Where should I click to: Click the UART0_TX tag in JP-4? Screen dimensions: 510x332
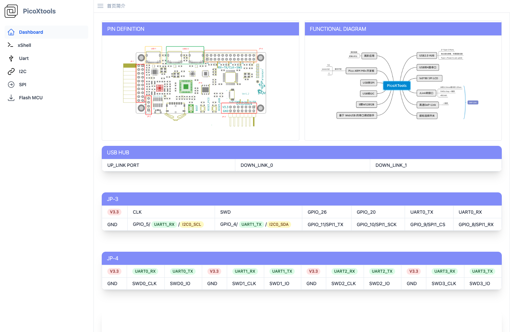[x=183, y=271]
